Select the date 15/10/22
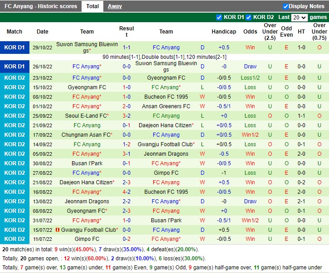 click(x=43, y=87)
